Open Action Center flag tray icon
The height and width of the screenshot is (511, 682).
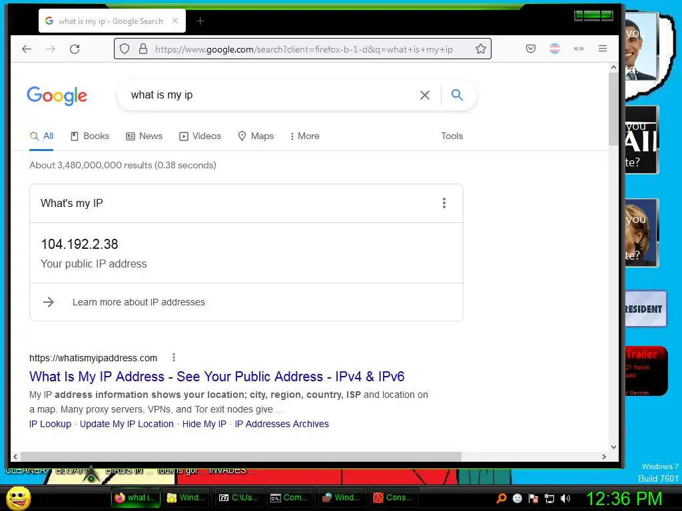[x=533, y=498]
